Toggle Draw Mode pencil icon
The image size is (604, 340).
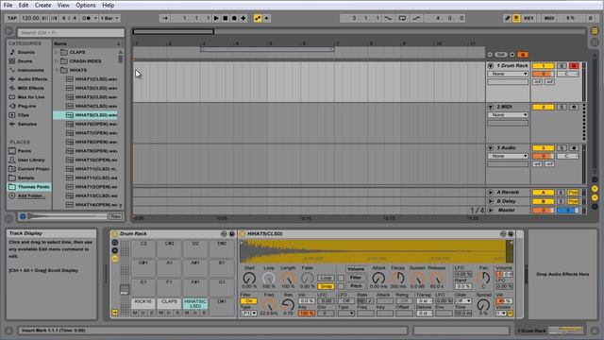coord(508,18)
